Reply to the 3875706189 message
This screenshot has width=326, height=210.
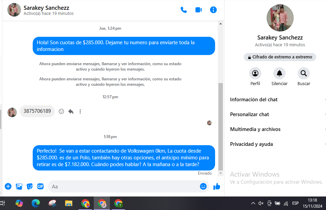click(71, 111)
